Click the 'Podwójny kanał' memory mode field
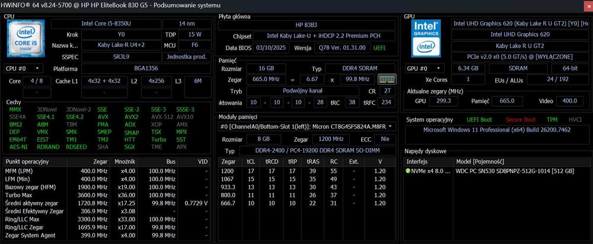The width and height of the screenshot is (593, 244). coord(302,91)
